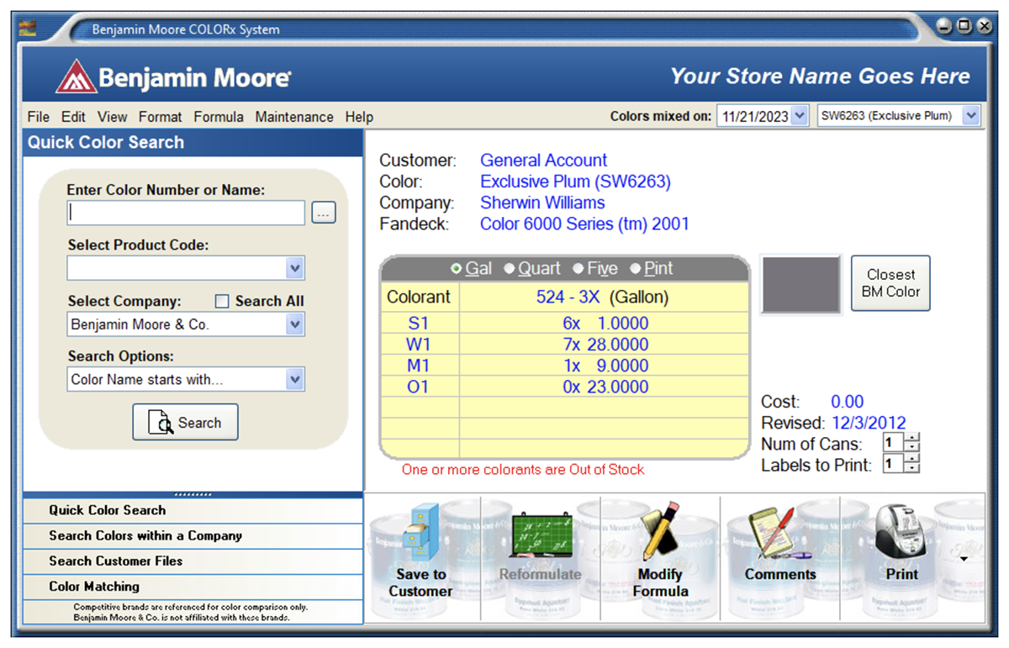Switch to Color Matching panel

[x=193, y=587]
